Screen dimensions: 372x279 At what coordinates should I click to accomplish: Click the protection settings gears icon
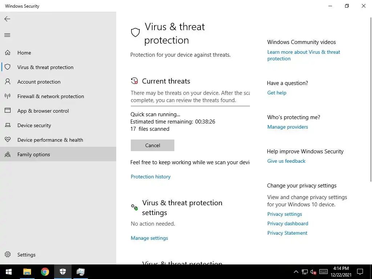[134, 207]
